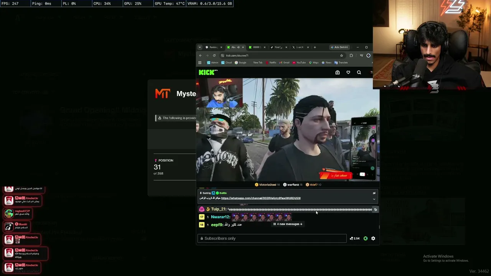The image size is (491, 276).
Task: Open the TikTok 'Find' browser tab
Action: point(278,47)
